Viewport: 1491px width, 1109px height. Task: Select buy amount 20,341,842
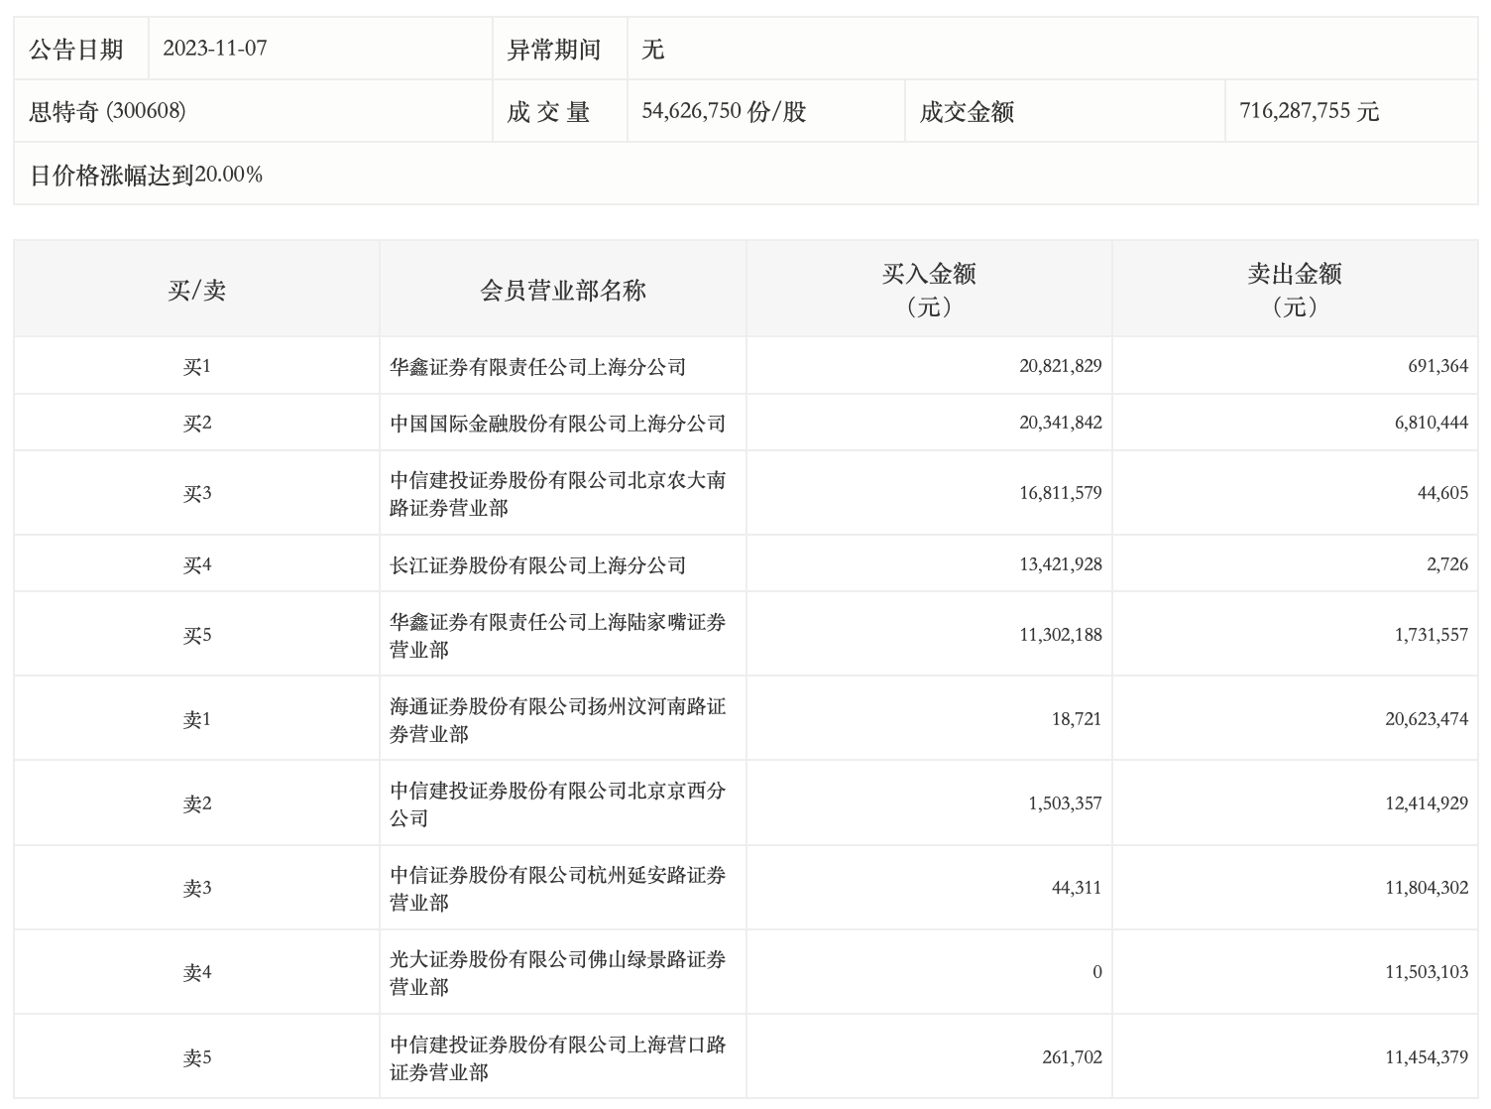click(1060, 423)
